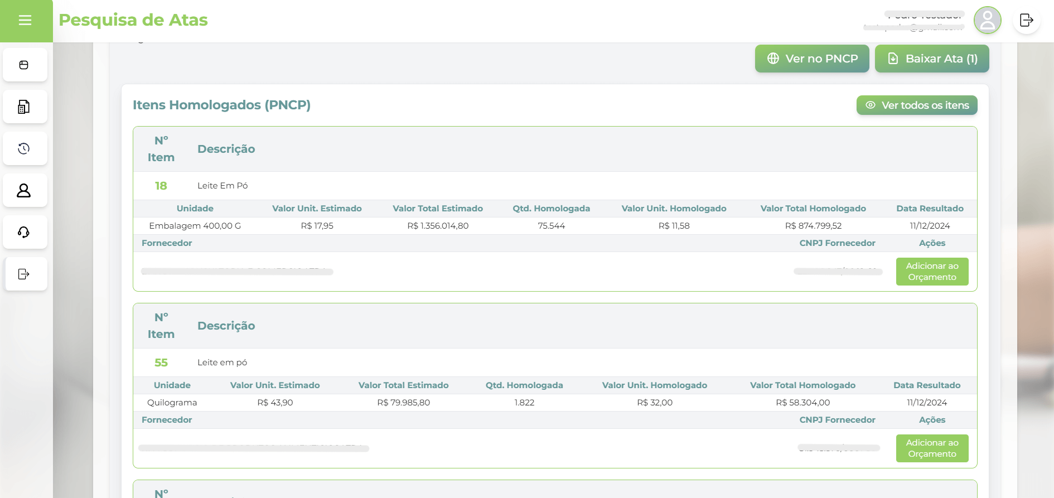Select the 'Leite em pó' description of item 55
Image resolution: width=1054 pixels, height=498 pixels.
[x=222, y=362]
